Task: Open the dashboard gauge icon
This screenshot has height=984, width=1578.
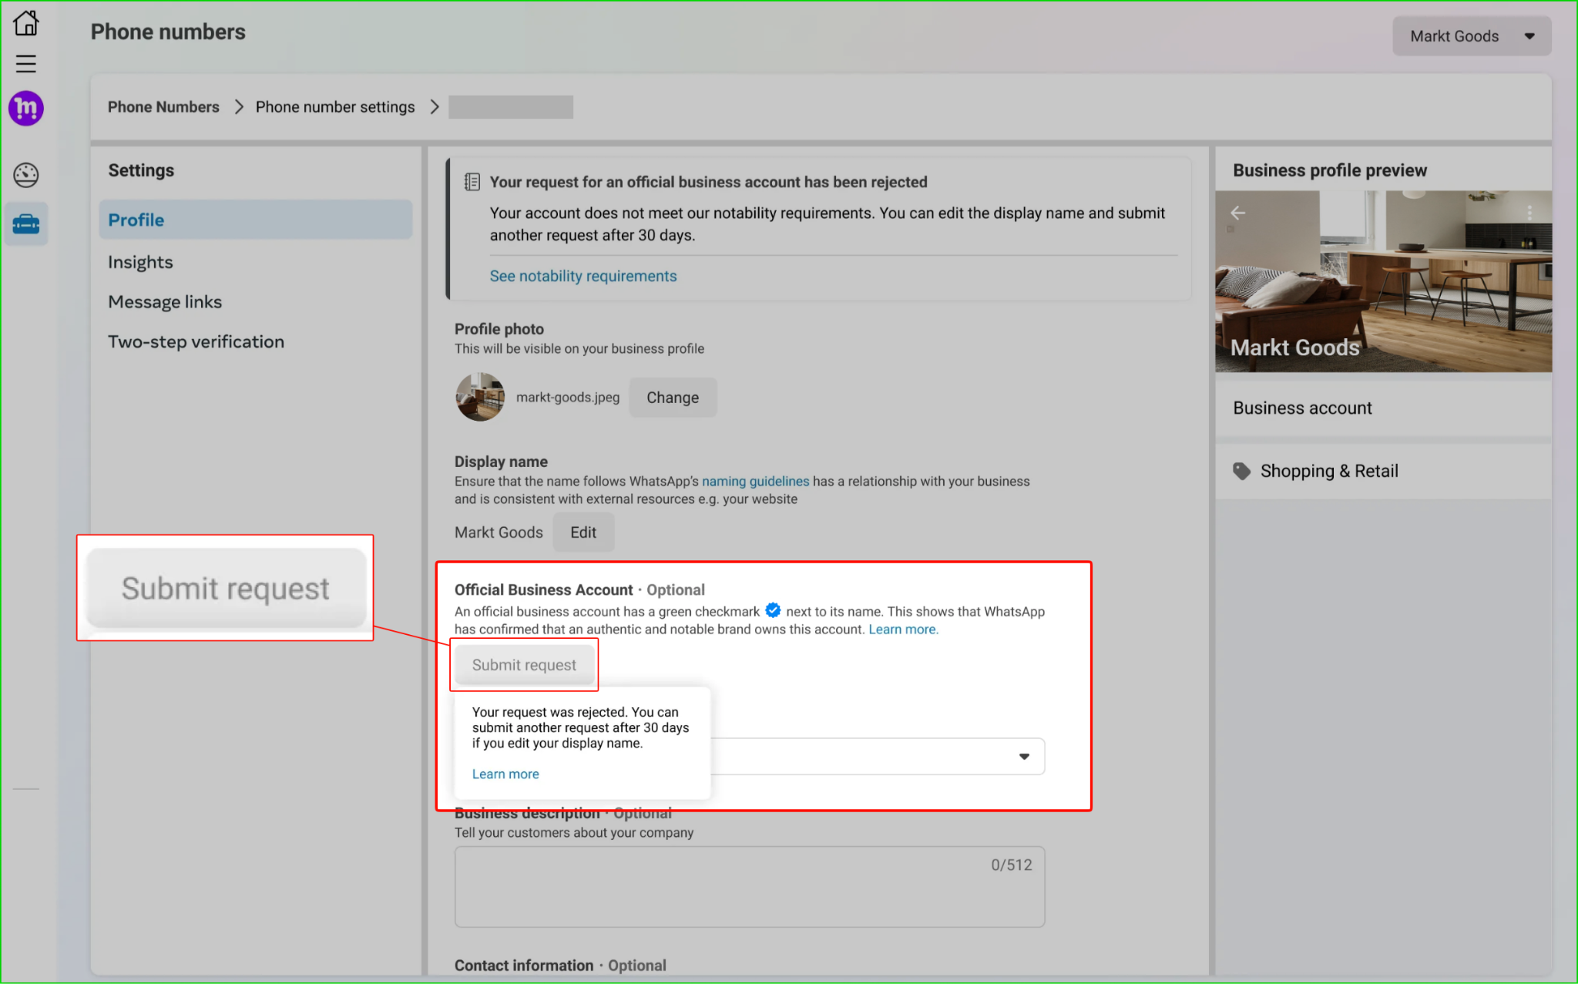Action: coord(25,175)
